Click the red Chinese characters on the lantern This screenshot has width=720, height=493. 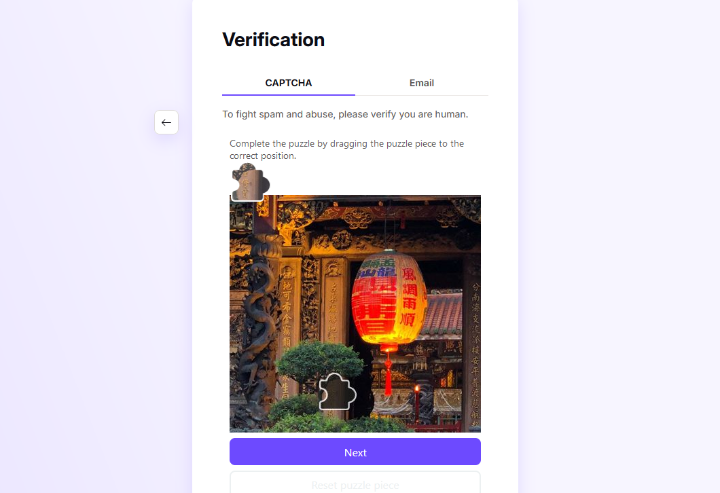click(409, 297)
